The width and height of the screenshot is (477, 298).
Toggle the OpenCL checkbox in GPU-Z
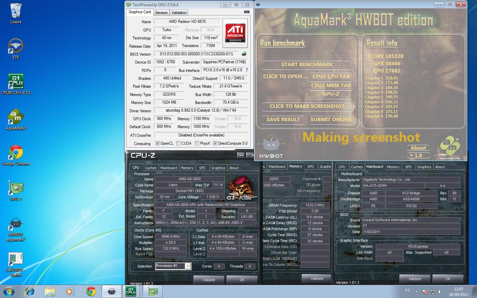tap(158, 143)
